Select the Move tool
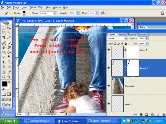The width and height of the screenshot is (166, 124). click(x=9, y=28)
